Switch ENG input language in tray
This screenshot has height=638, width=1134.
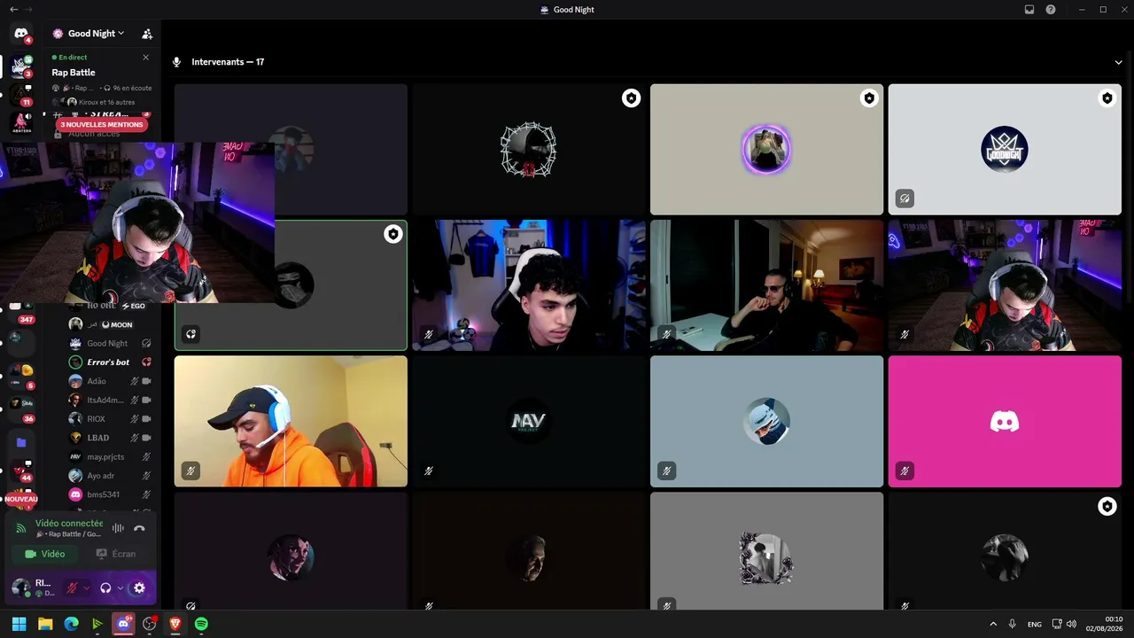1034,624
